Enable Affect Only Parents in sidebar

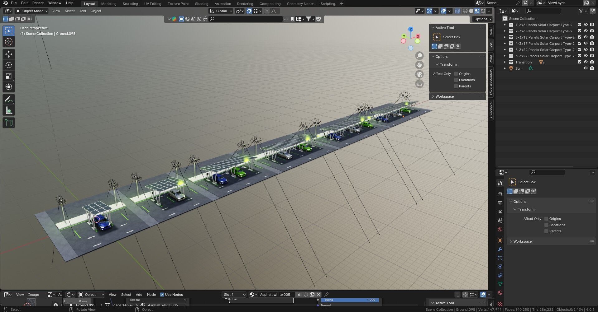point(456,86)
